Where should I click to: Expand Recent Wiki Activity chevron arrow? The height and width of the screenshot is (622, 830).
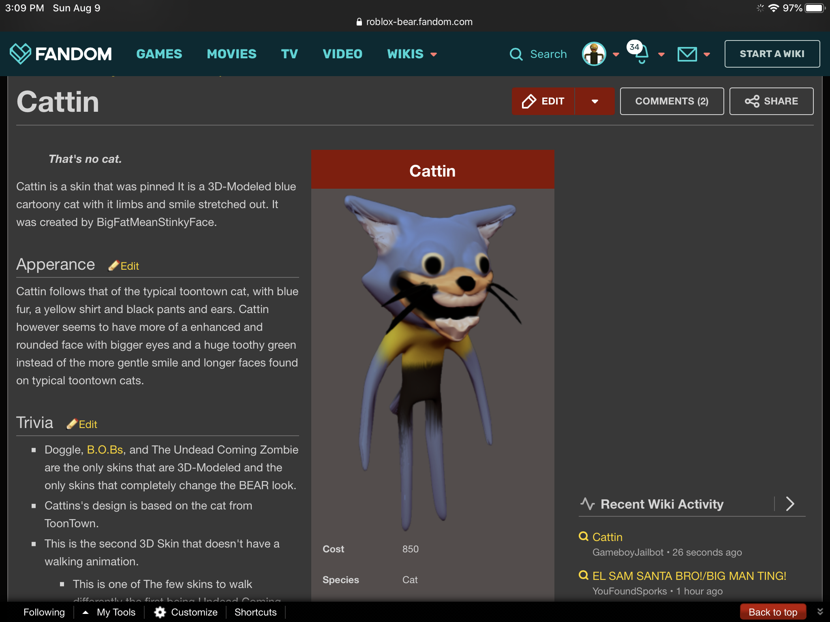[790, 504]
